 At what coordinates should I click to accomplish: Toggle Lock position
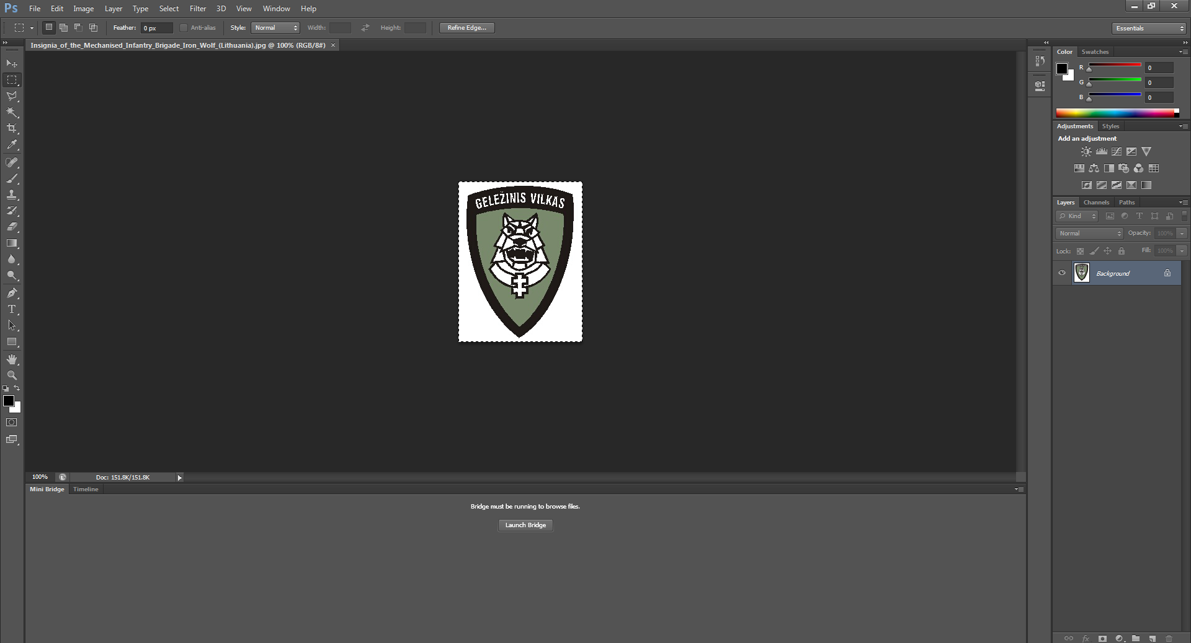coord(1107,251)
